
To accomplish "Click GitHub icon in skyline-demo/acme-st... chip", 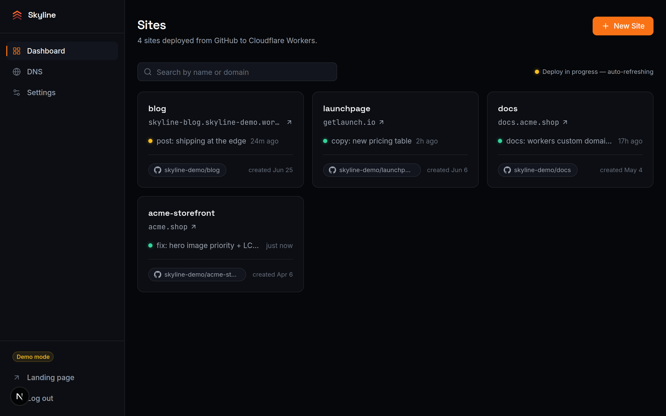I will 158,274.
